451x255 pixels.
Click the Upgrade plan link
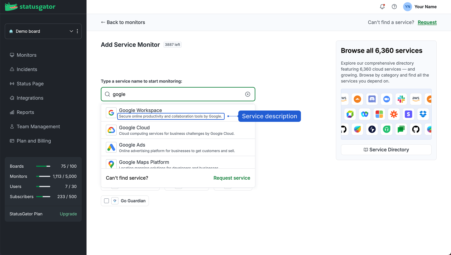[x=68, y=214]
